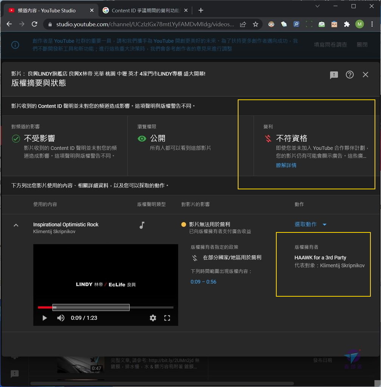The width and height of the screenshot is (381, 387).
Task: Open the owl-face browser extension
Action: 271,24
